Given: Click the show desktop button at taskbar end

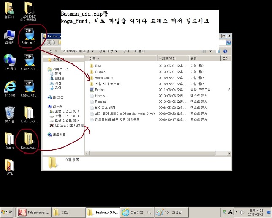Looking at the screenshot, I should click(269, 212).
